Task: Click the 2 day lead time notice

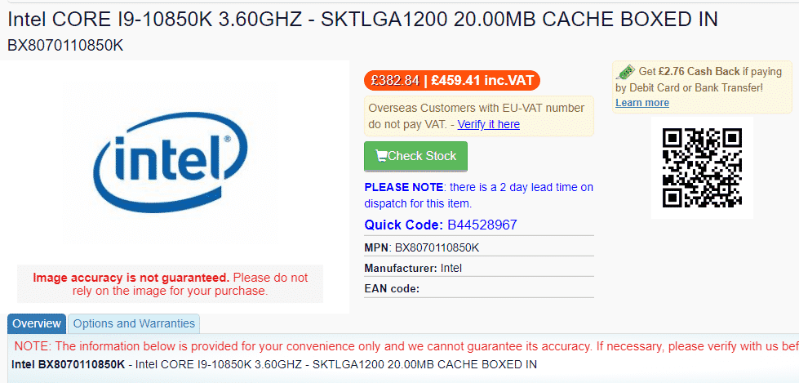Action: click(478, 195)
